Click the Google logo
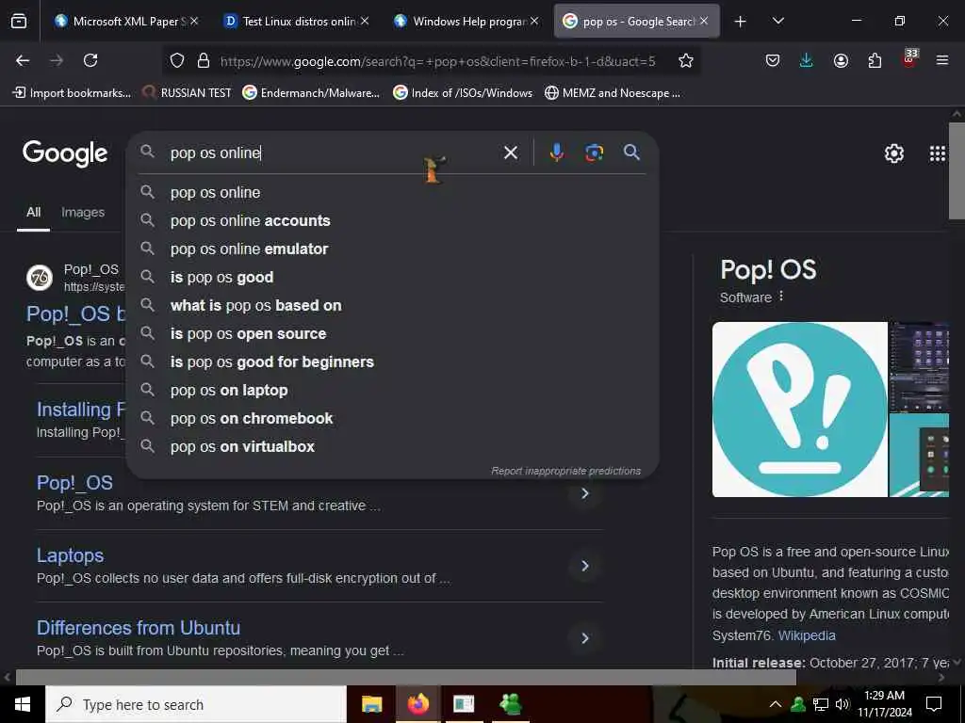Image resolution: width=965 pixels, height=723 pixels. point(65,153)
